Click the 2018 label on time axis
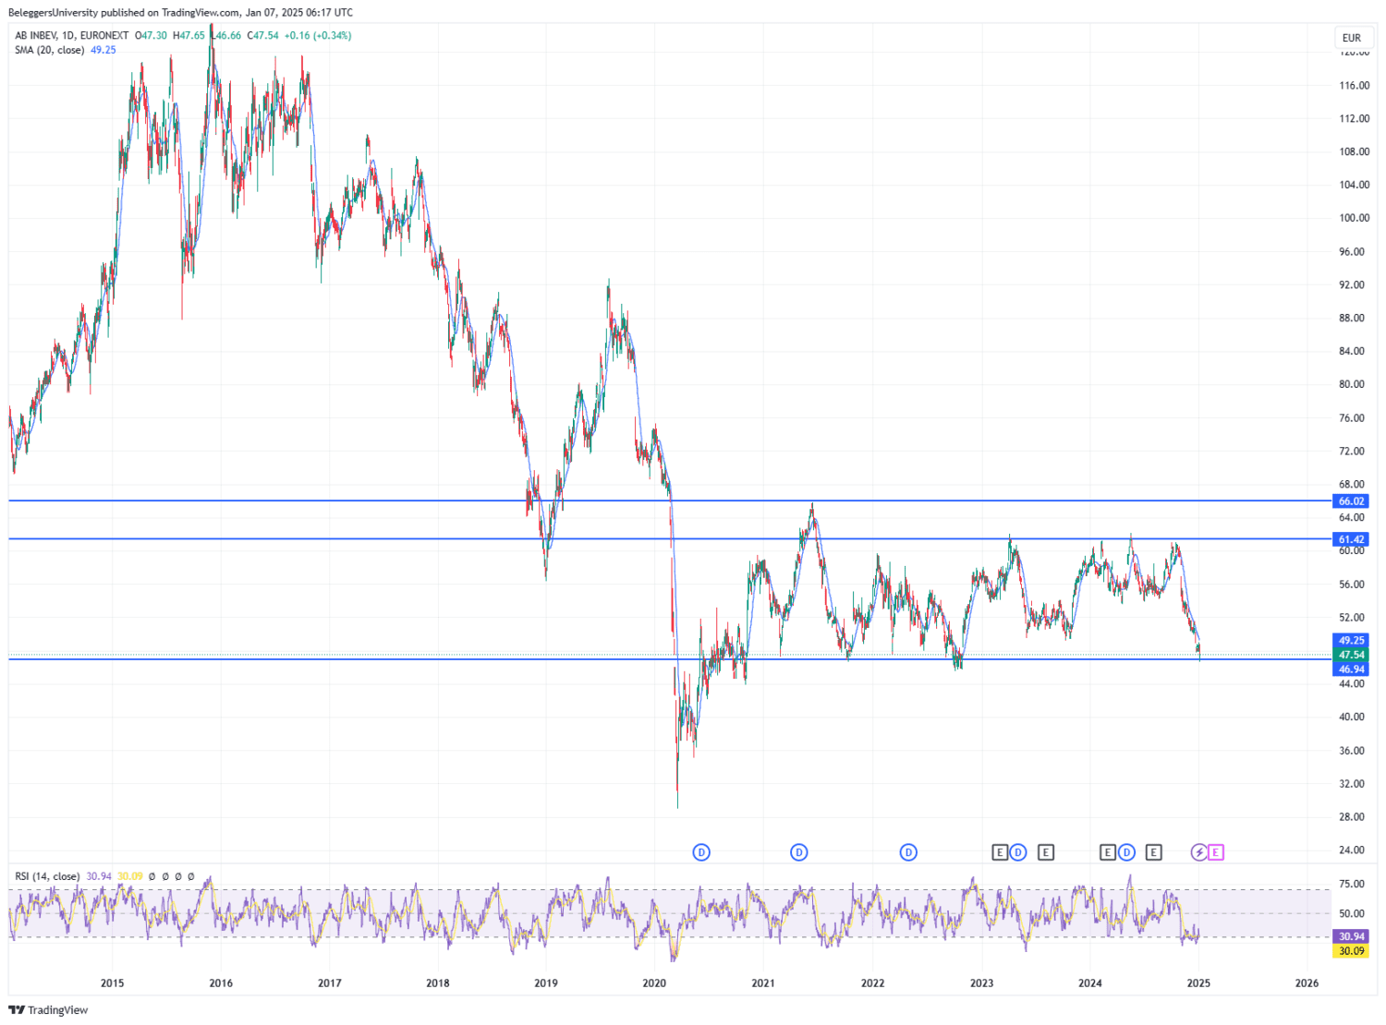The image size is (1386, 1025). pyautogui.click(x=438, y=983)
